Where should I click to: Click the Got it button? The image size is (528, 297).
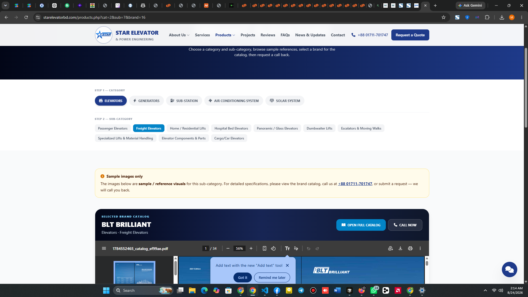(243, 277)
